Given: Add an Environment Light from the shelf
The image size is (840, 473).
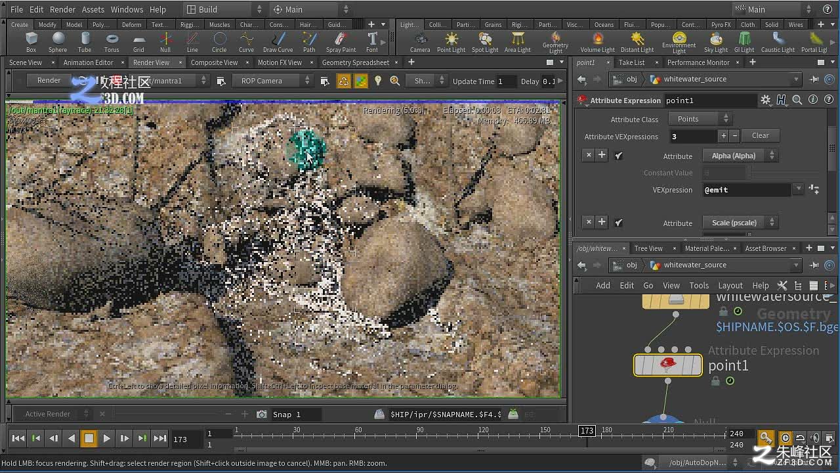Looking at the screenshot, I should (x=679, y=43).
